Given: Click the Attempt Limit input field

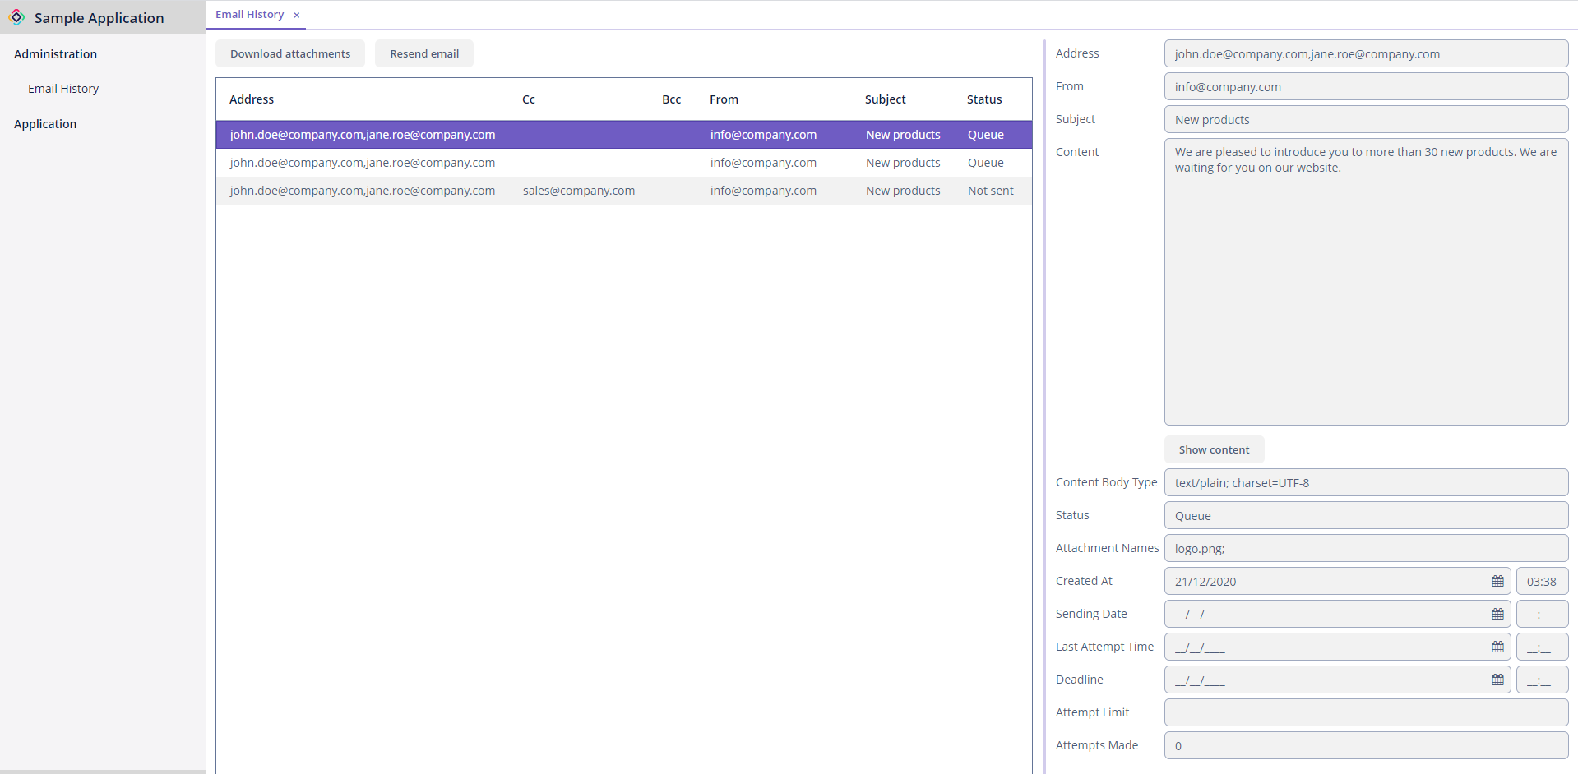Looking at the screenshot, I should pos(1366,712).
